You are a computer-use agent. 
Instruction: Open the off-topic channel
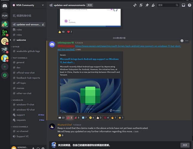(x=28, y=83)
